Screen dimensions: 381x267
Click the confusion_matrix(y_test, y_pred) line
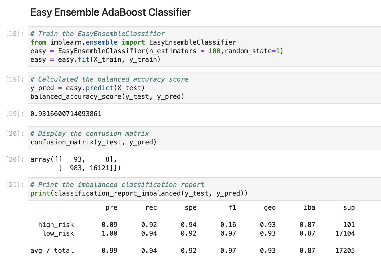94,142
